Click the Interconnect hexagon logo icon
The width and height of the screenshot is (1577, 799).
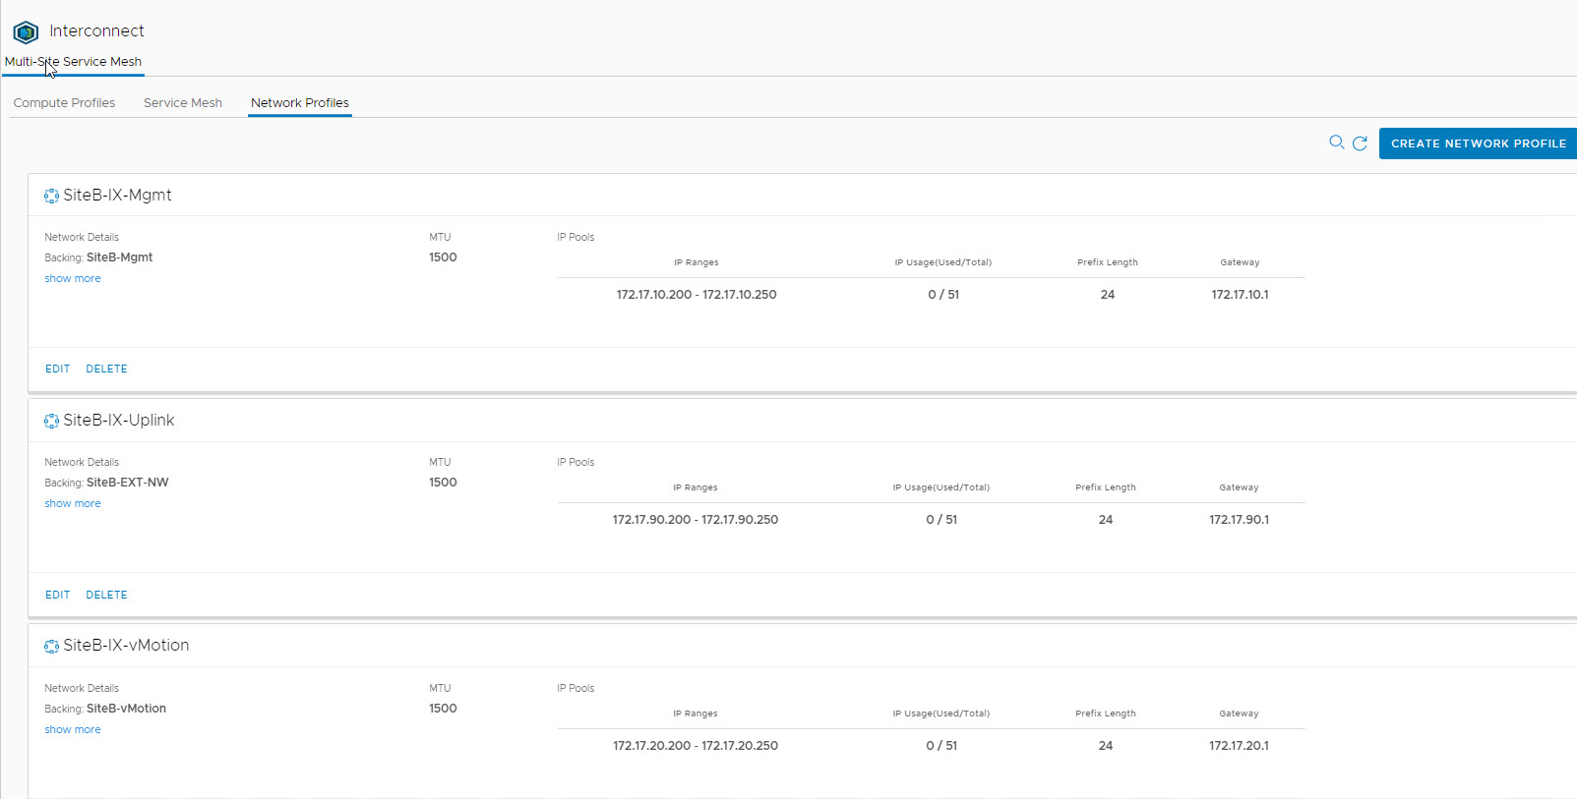26,32
